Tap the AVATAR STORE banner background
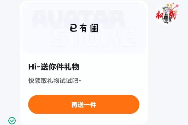This screenshot has height=125, width=188. point(84,27)
